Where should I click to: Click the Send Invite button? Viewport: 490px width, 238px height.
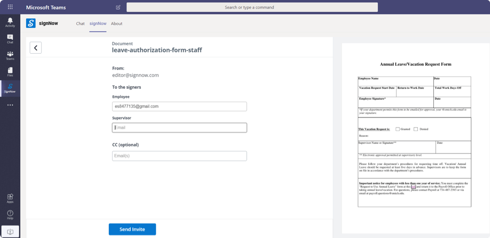[132, 229]
